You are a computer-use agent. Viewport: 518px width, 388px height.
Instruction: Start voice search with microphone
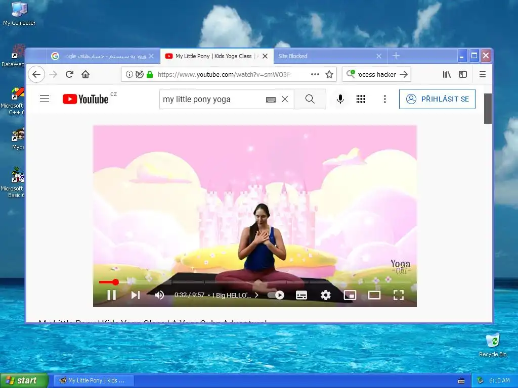[340, 99]
